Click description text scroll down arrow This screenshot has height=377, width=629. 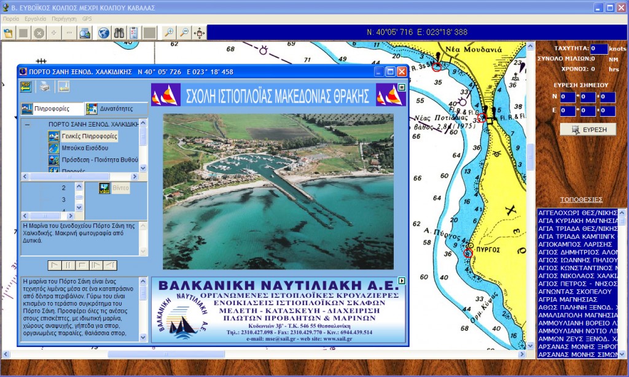coord(143,338)
